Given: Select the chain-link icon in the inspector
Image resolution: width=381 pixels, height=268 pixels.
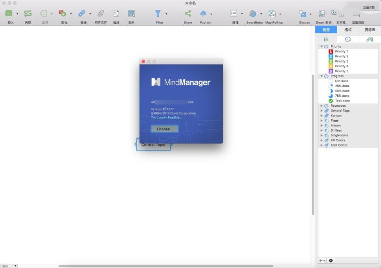Looking at the screenshot, I should pyautogui.click(x=370, y=40).
